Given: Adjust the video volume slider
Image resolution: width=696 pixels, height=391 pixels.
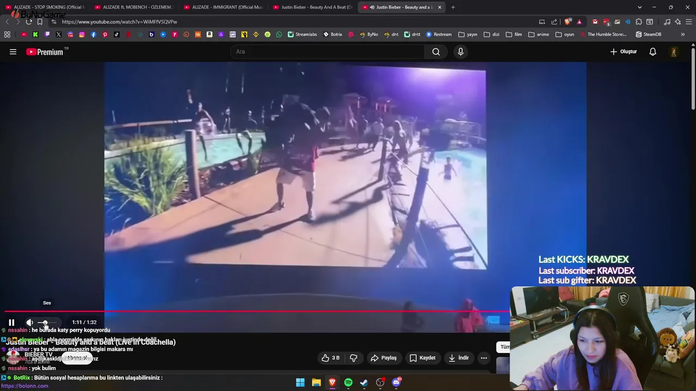Looking at the screenshot, I should [47, 323].
